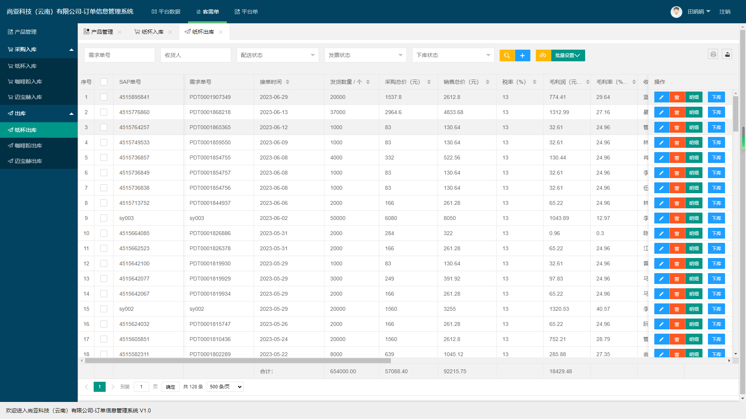746x419 pixels.
Task: Click the export icon at top right
Action: pos(727,54)
